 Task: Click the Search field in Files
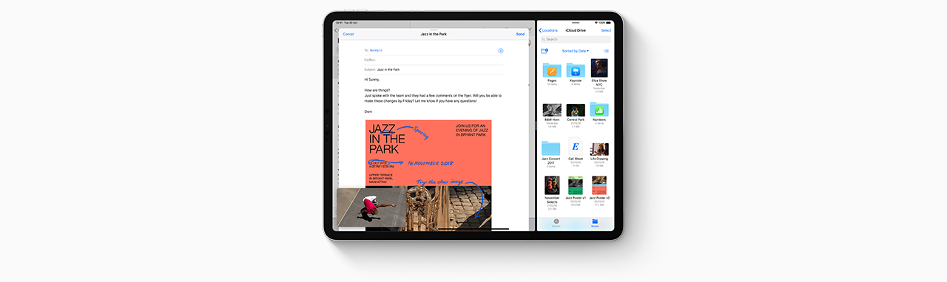pyautogui.click(x=576, y=39)
